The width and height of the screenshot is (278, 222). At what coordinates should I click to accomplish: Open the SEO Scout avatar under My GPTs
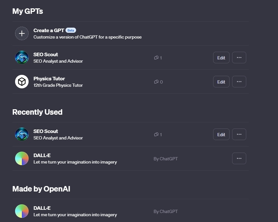[x=22, y=57]
